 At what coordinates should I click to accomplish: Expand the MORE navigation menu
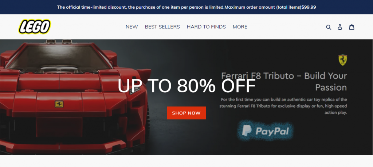pos(240,27)
